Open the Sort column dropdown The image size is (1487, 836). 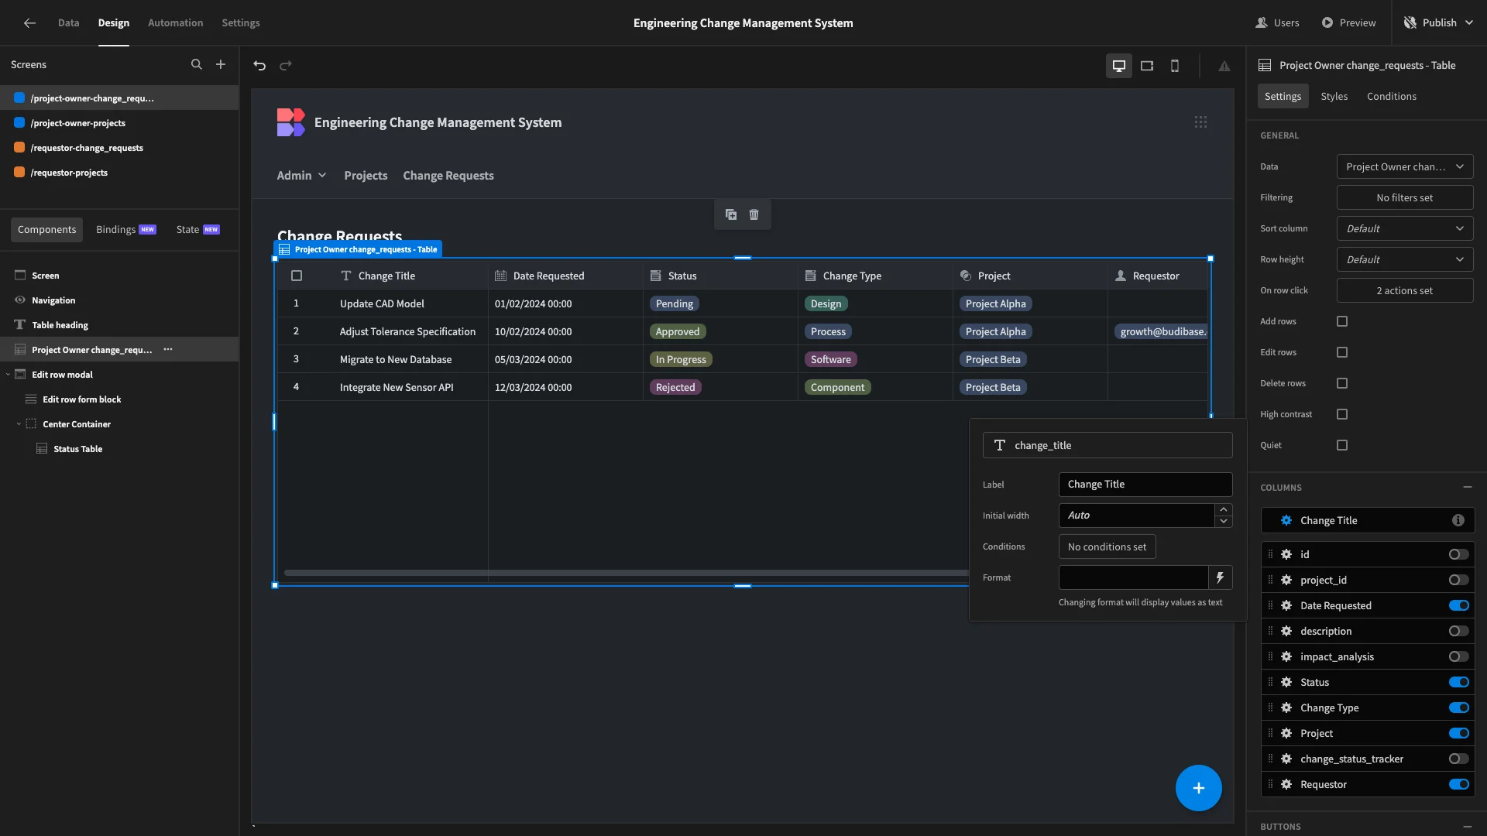1405,228
